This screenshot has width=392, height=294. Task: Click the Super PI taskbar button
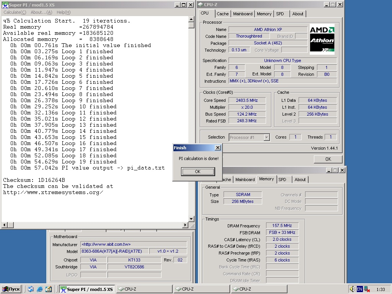[87, 289]
